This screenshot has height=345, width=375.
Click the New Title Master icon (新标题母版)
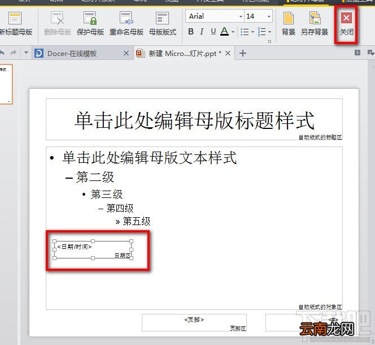point(15,18)
